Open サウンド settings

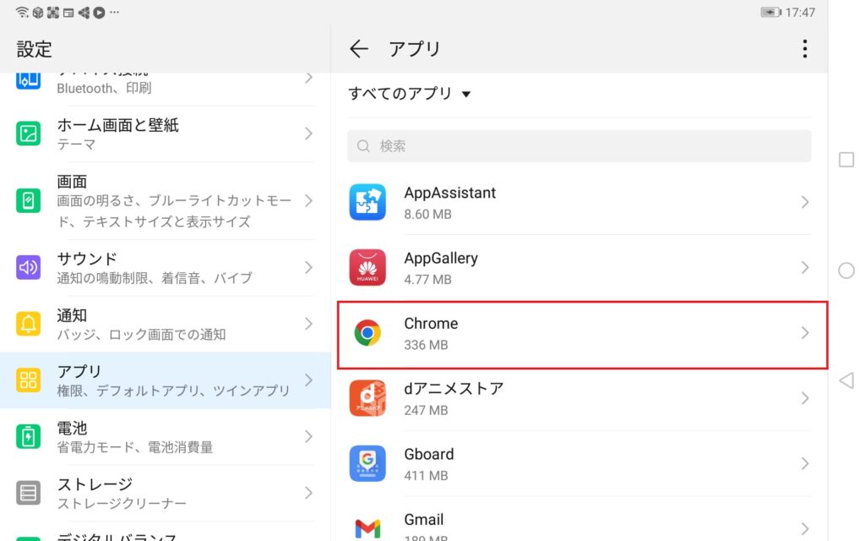[166, 268]
